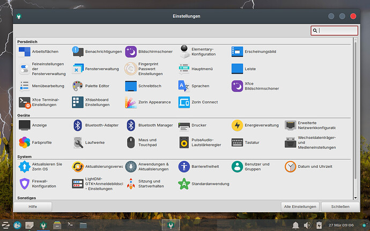Open Anwendungen & Aktualisierungen
The height and width of the screenshot is (231, 370).
pos(147,167)
